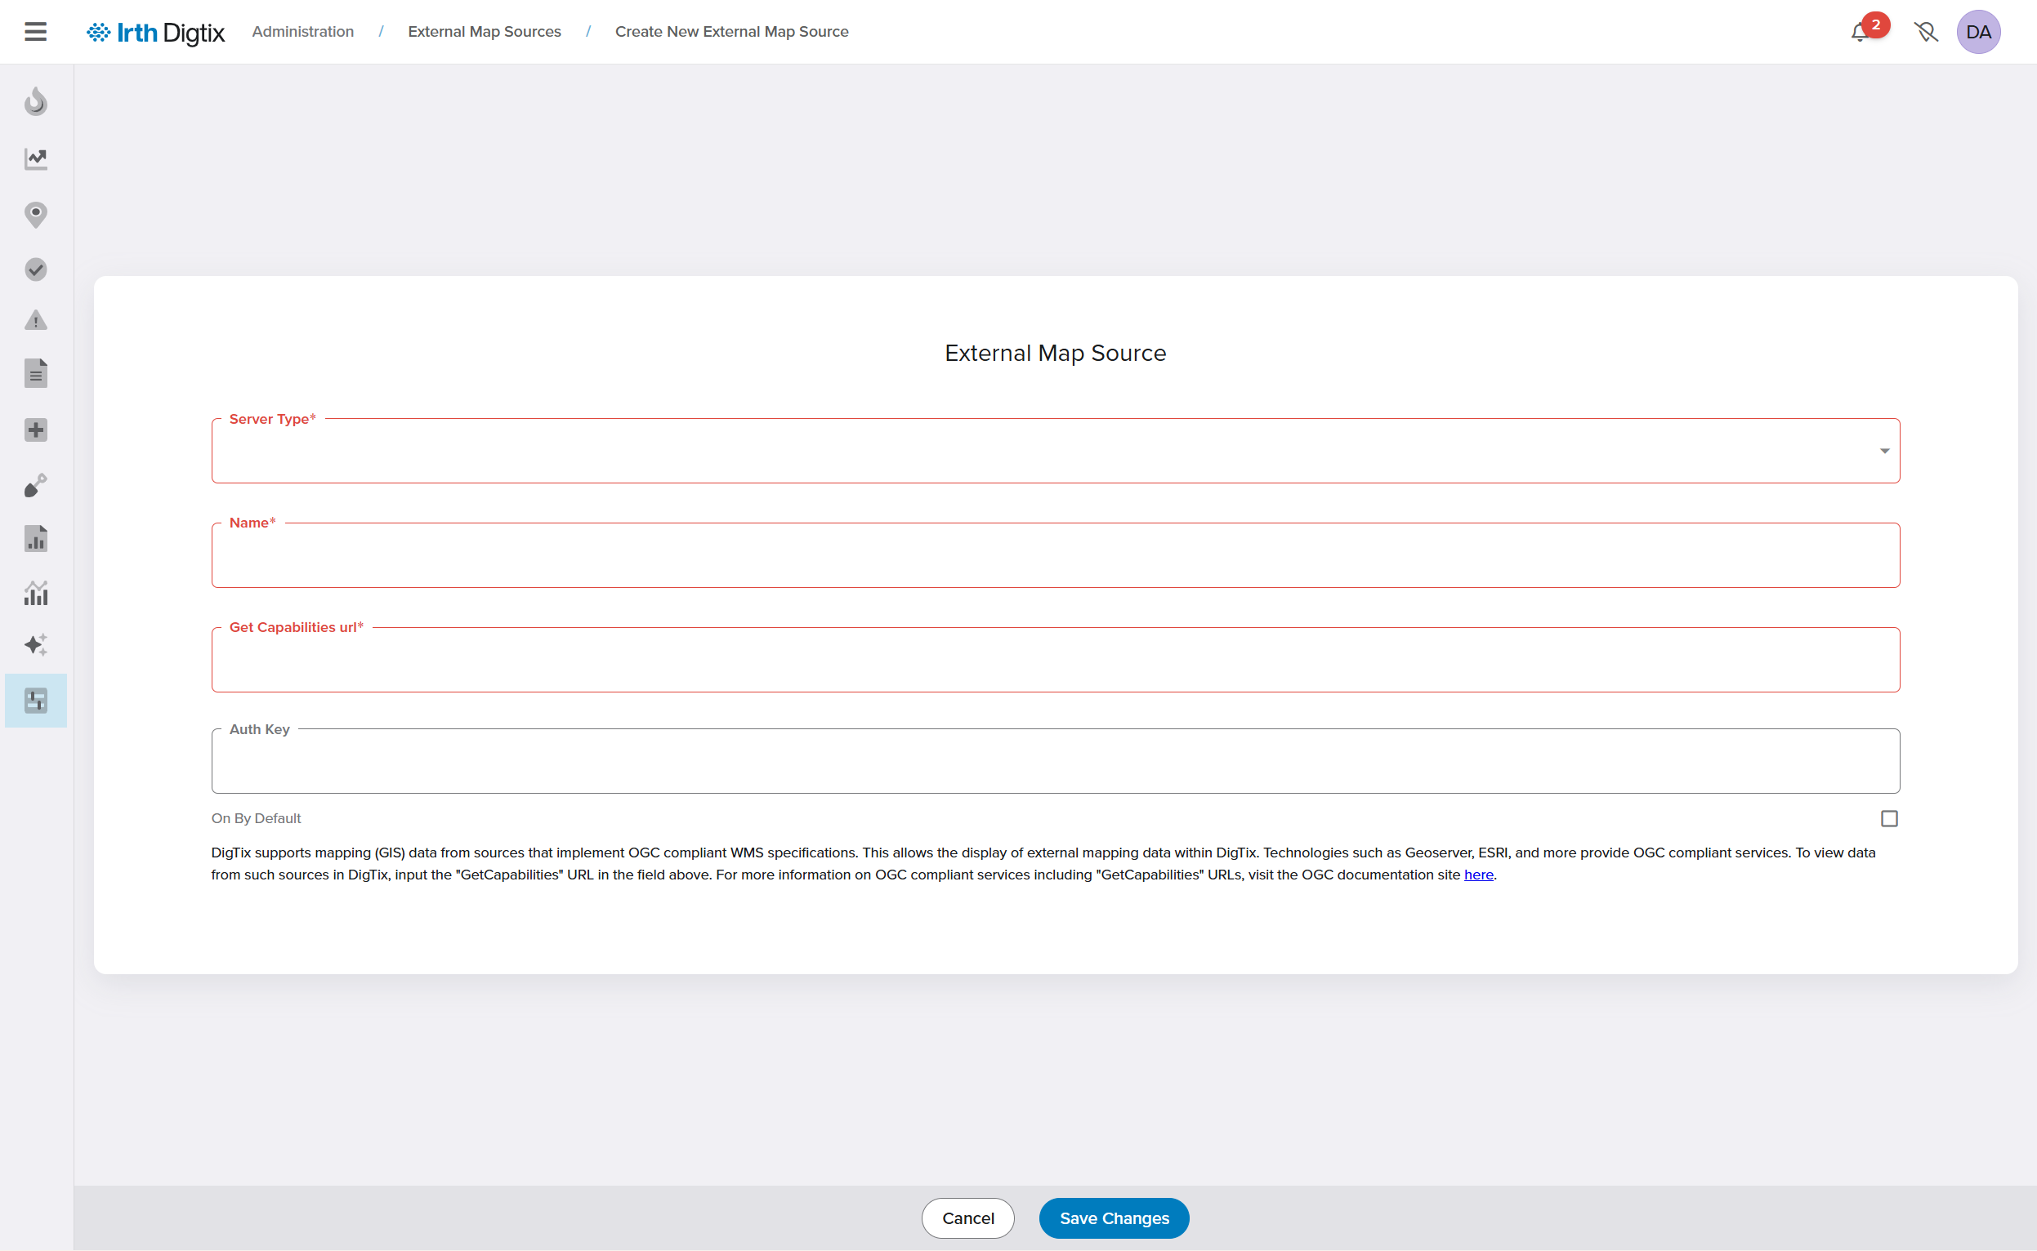Screen dimensions: 2037x1251
Task: Click the Cancel button
Action: pyautogui.click(x=967, y=1218)
